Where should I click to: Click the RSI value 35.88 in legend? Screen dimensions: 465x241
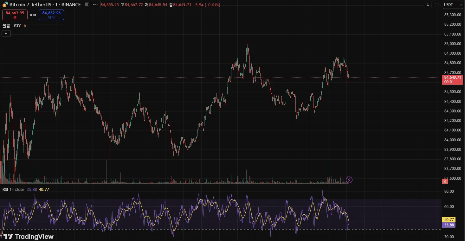[x=32, y=189]
